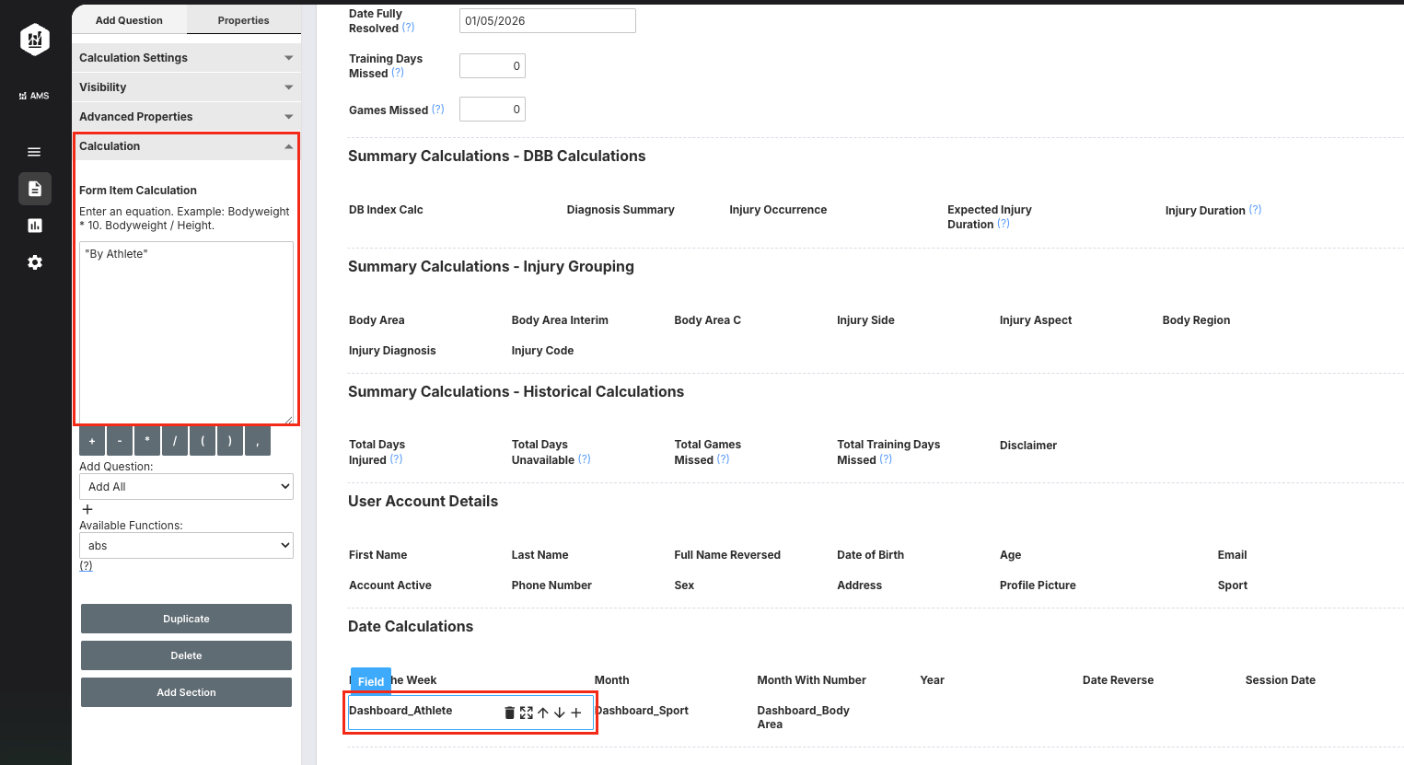Open the Available Functions 'abs' dropdown

[186, 546]
